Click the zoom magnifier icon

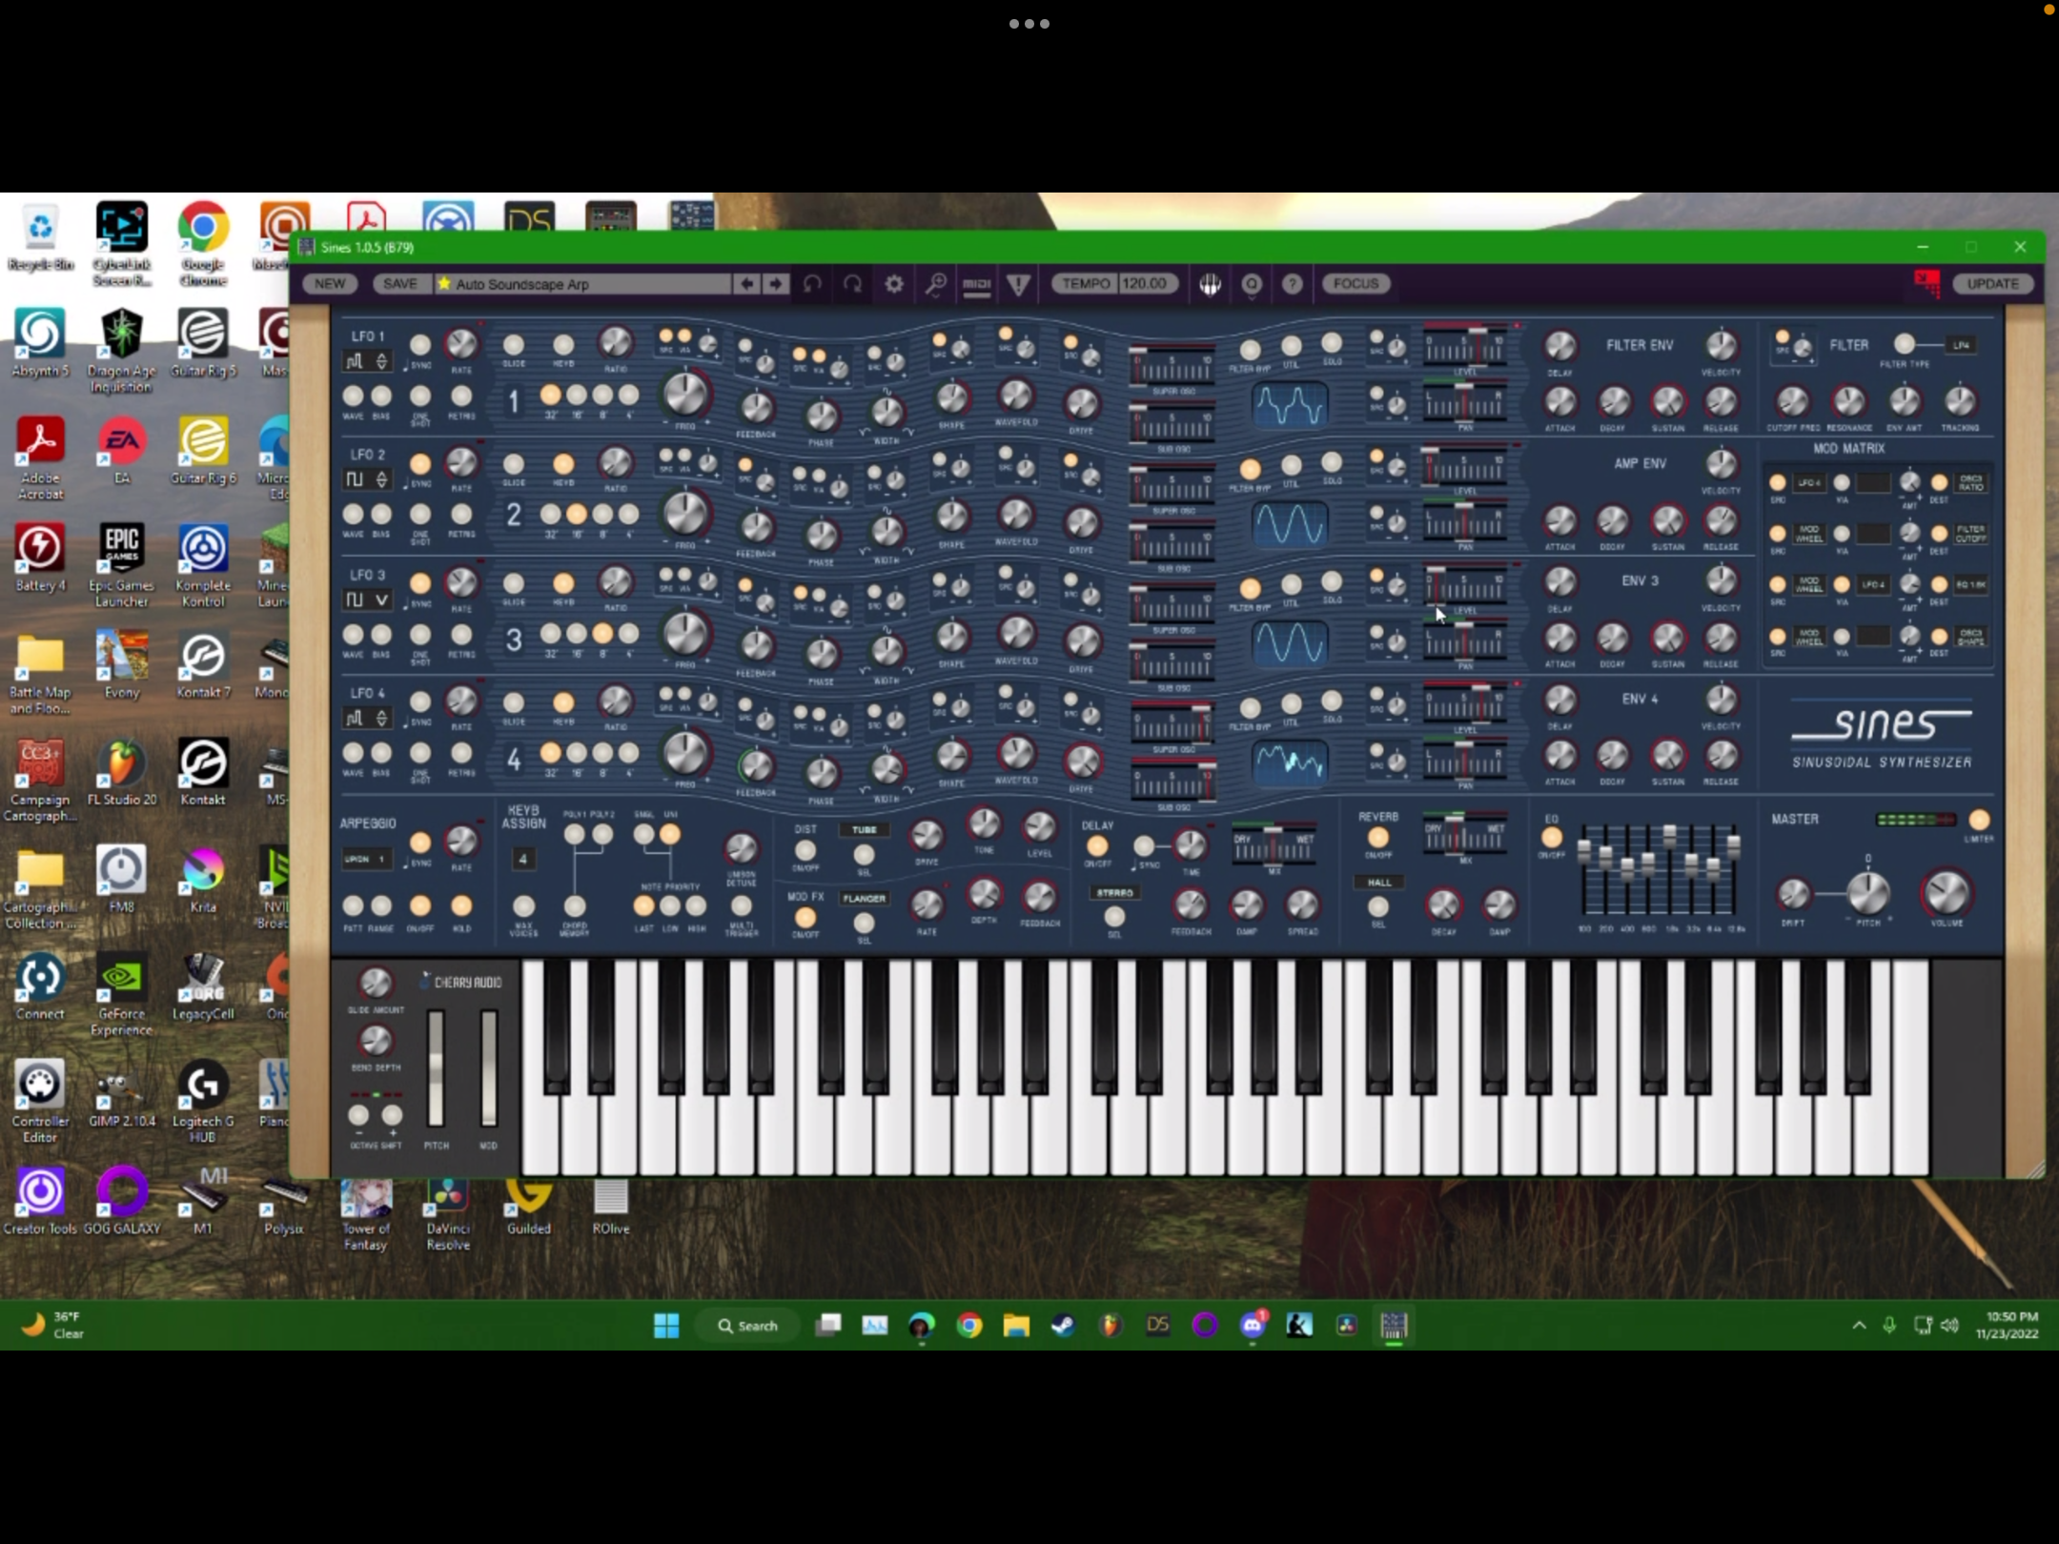[x=936, y=283]
